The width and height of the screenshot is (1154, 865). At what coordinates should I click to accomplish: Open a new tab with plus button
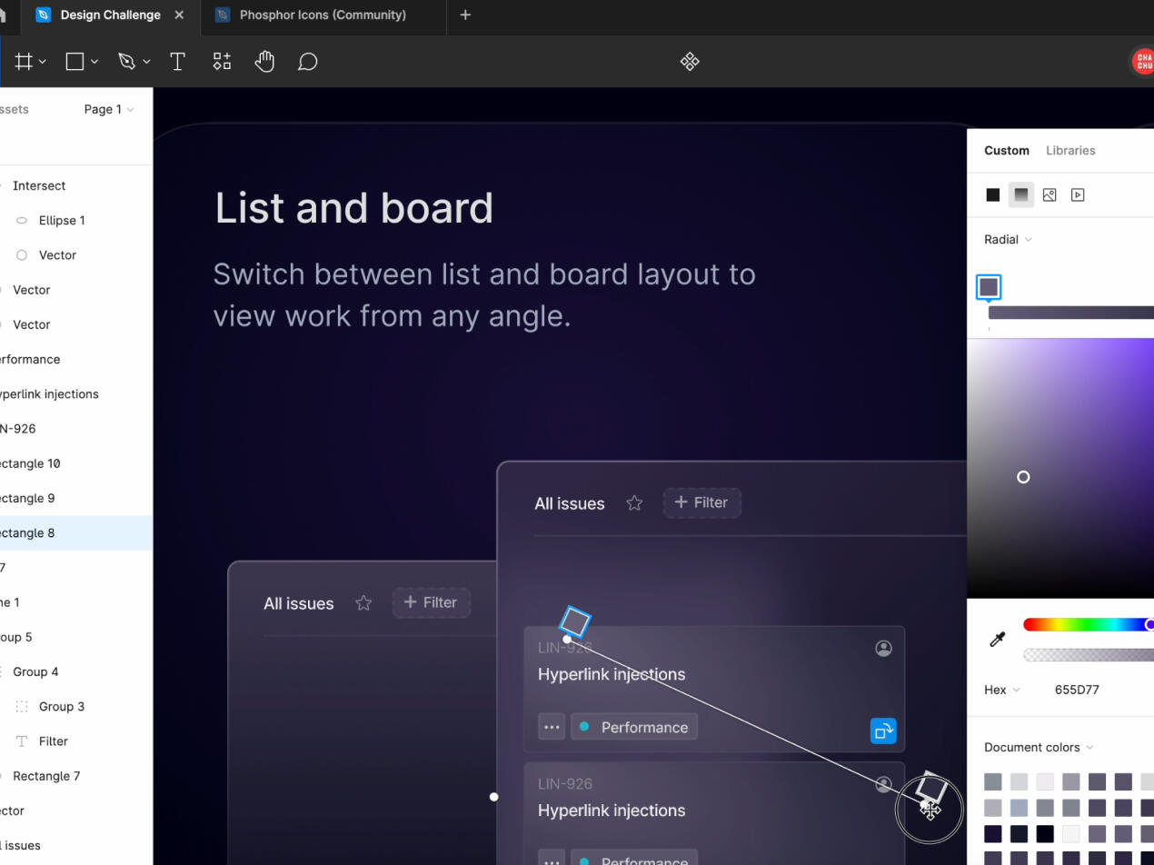coord(465,15)
